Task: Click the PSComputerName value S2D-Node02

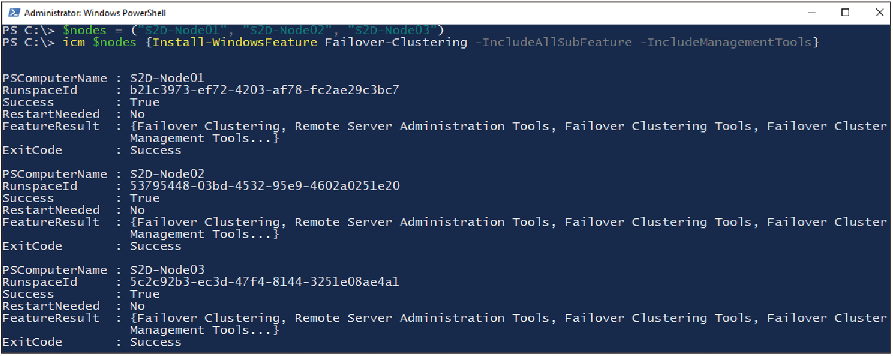Action: pos(167,174)
